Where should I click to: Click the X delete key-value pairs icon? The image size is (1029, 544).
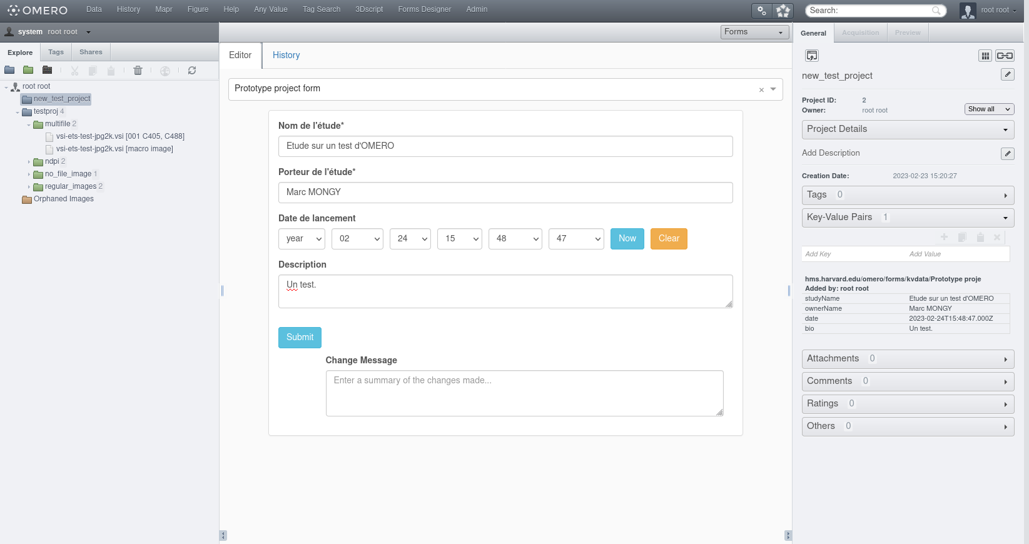point(998,237)
